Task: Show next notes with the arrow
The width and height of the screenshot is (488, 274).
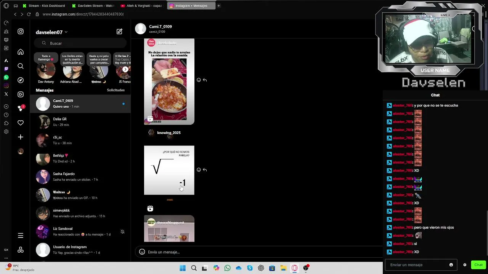Action: point(125,69)
